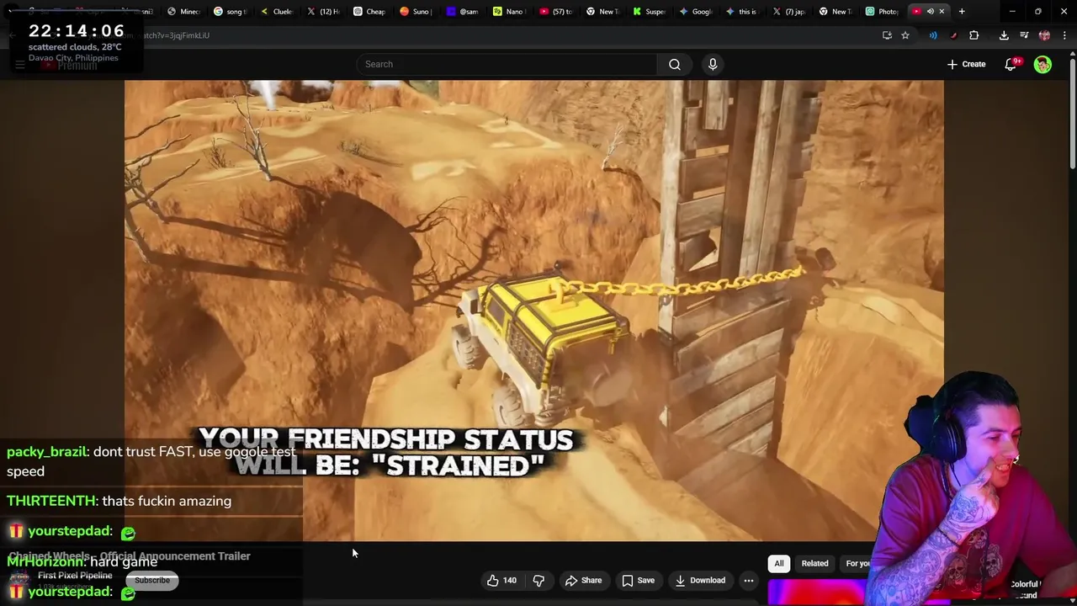Image resolution: width=1077 pixels, height=606 pixels.
Task: Switch to the Googl browser tab
Action: 696,11
